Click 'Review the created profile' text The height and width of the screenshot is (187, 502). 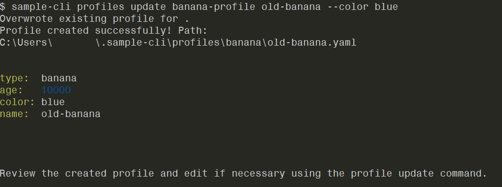tap(77, 174)
